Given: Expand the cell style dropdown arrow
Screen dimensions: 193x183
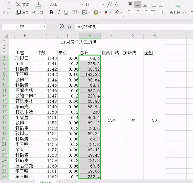Looking at the screenshot, I should [x=89, y=12].
